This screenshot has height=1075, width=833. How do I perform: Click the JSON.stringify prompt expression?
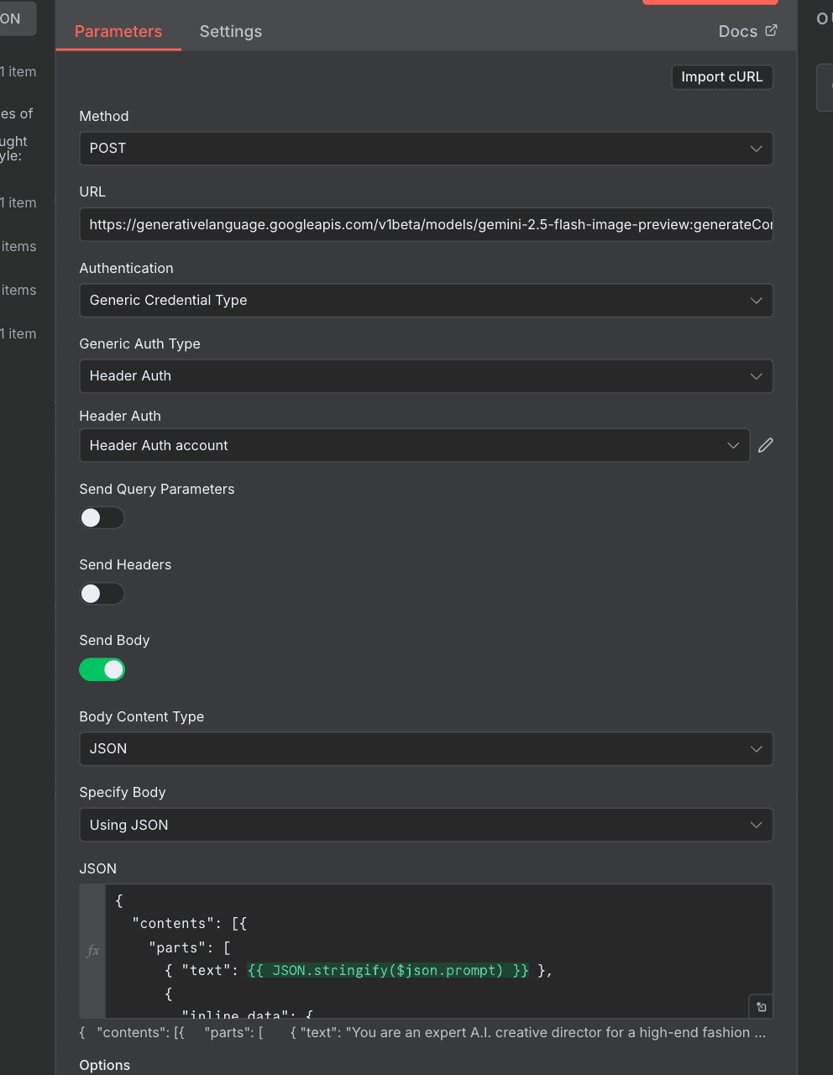pyautogui.click(x=388, y=971)
